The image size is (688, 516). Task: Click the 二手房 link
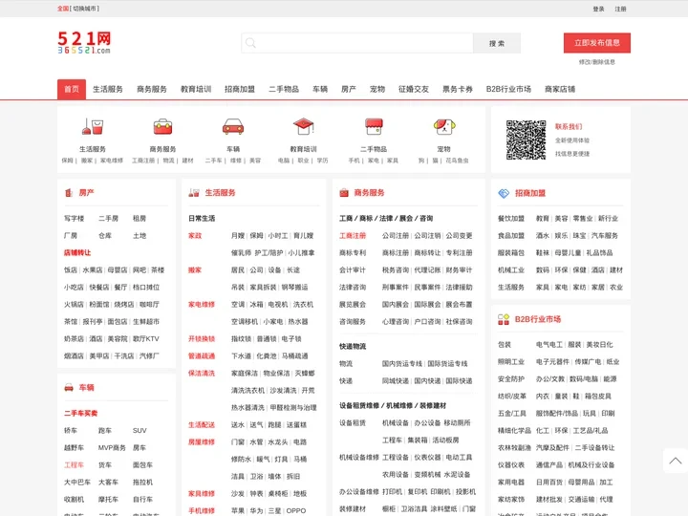tap(108, 218)
